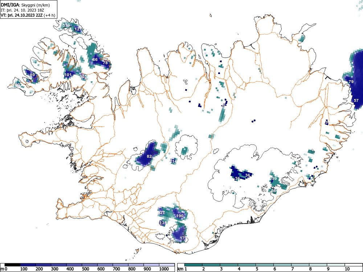The image size is (363, 272).
Task: Click the legend swatch between km 7 and 8
Action: coord(300,265)
